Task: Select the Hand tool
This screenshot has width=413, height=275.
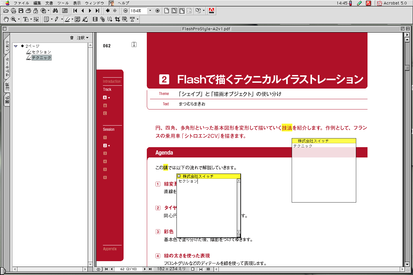Action: (x=6, y=19)
